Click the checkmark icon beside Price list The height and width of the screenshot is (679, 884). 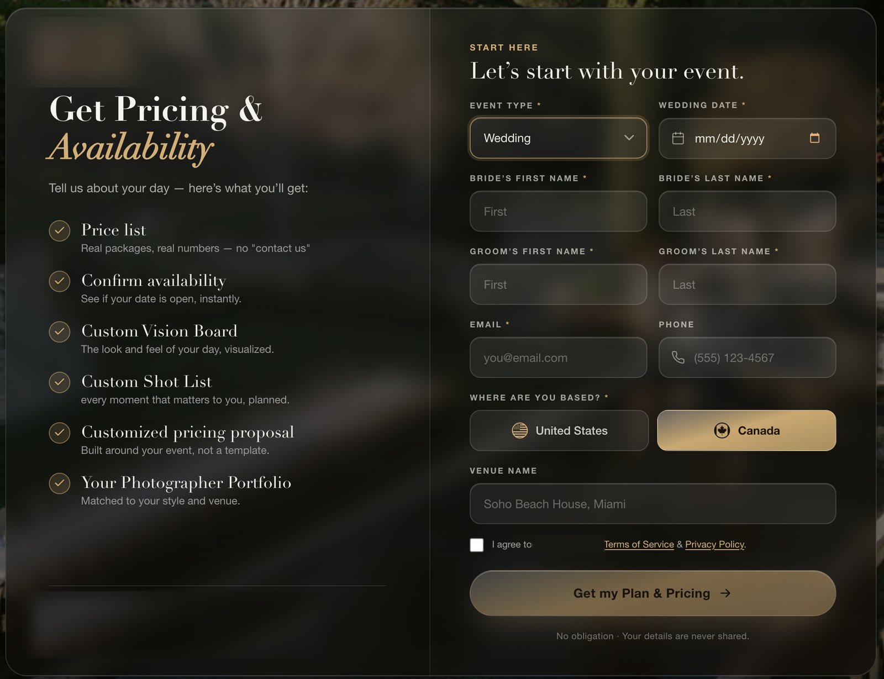pyautogui.click(x=60, y=230)
